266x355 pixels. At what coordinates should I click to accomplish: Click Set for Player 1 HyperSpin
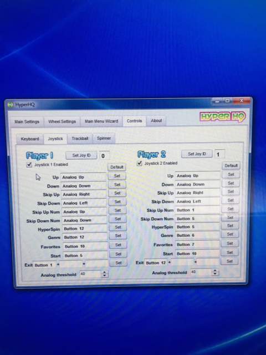[118, 227]
